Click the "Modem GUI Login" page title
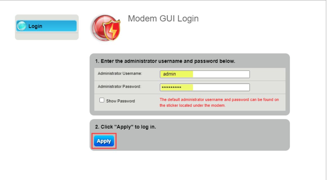328x180 pixels. coord(163,19)
